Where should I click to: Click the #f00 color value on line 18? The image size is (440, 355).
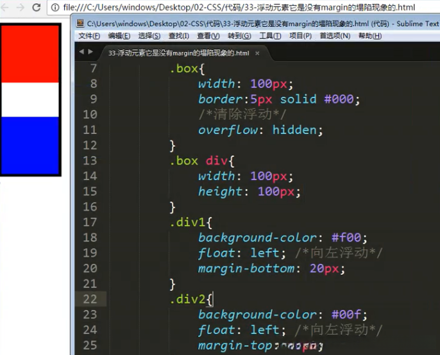[x=346, y=238]
